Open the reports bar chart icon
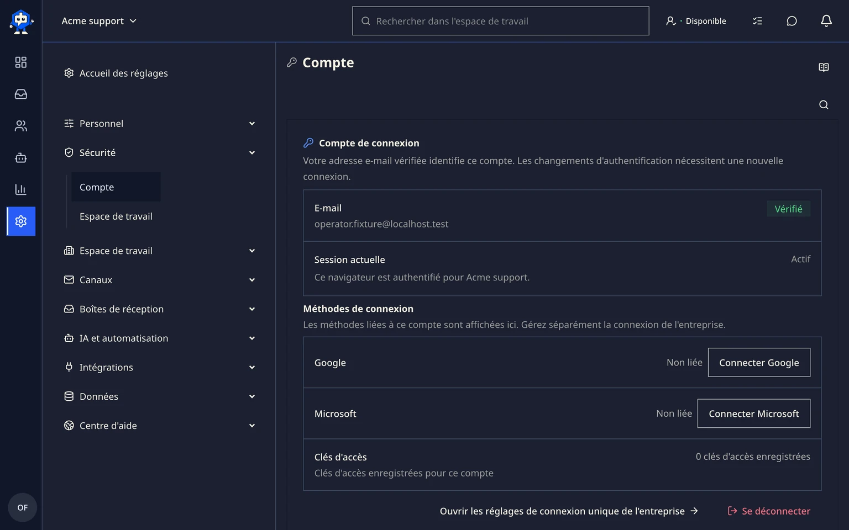The image size is (849, 530). point(21,189)
